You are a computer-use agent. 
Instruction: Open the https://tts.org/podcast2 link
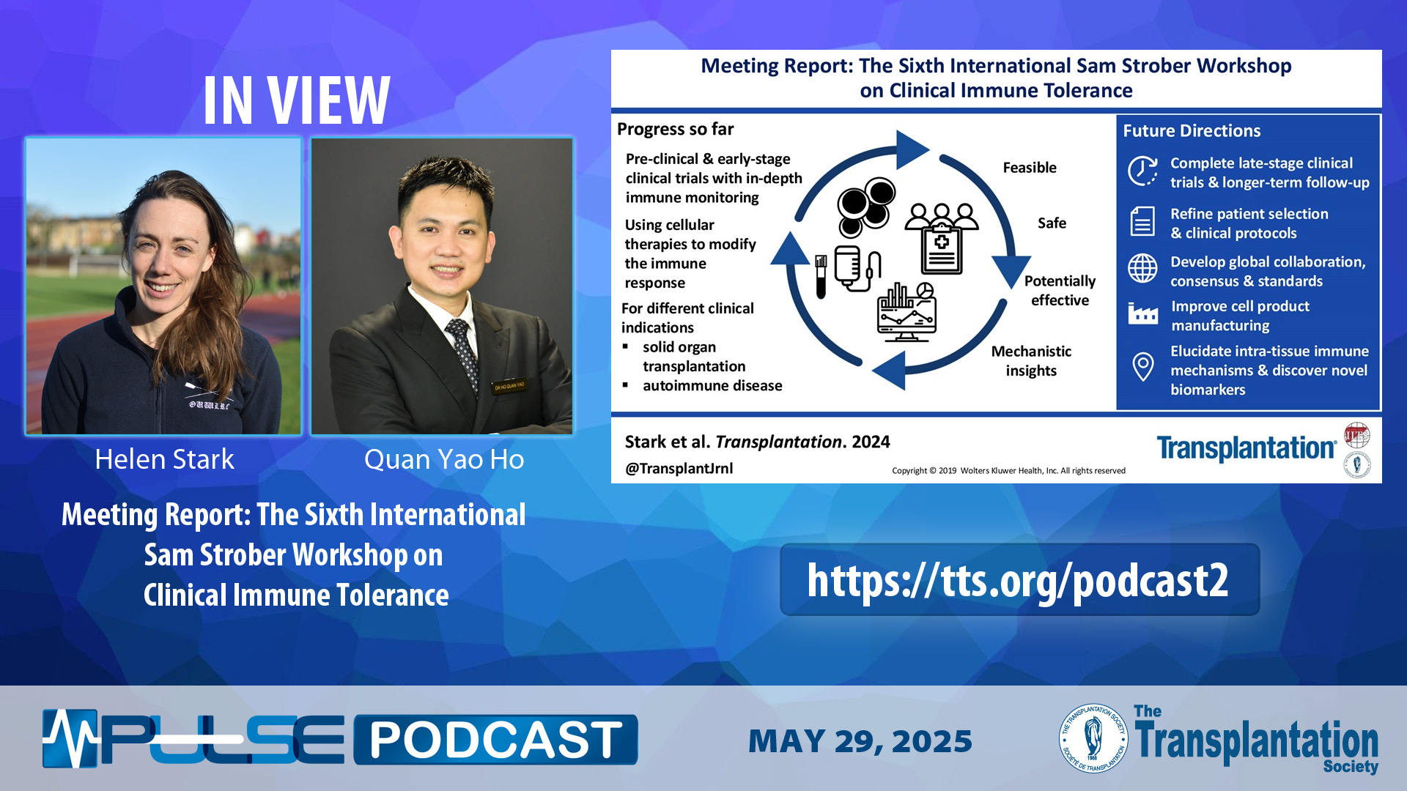(1019, 580)
